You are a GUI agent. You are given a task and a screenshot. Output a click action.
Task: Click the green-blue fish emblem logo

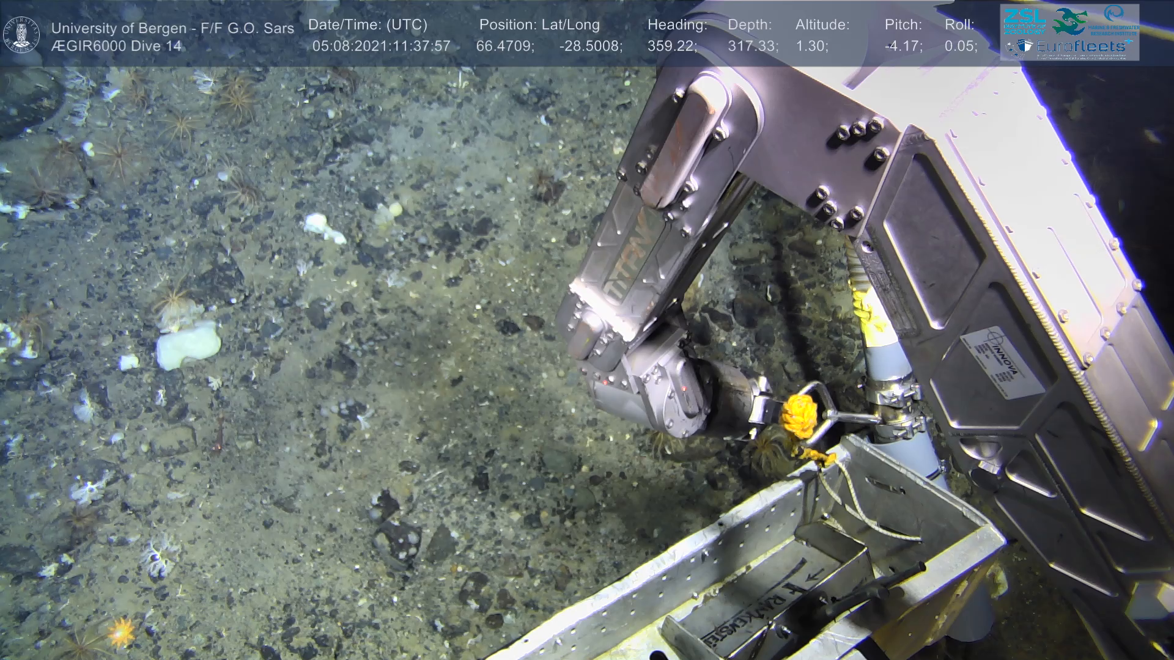1070,21
